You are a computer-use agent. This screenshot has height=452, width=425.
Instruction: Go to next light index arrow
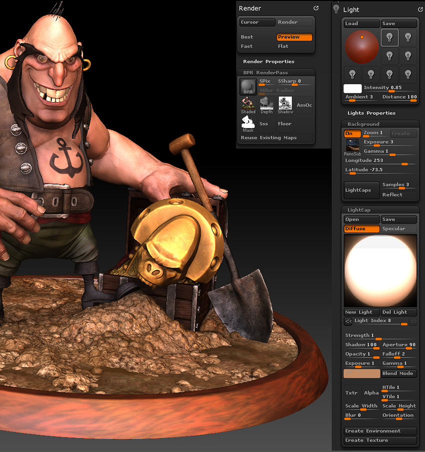click(413, 321)
